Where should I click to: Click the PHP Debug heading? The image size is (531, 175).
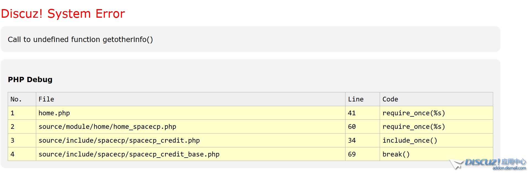pyautogui.click(x=30, y=80)
